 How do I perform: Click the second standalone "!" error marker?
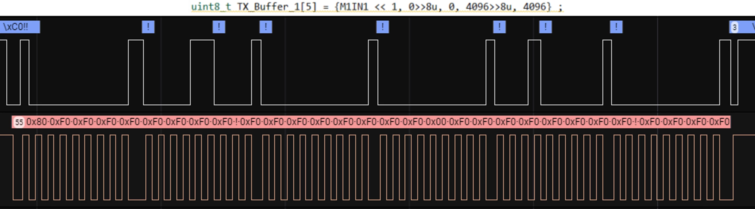pos(219,27)
